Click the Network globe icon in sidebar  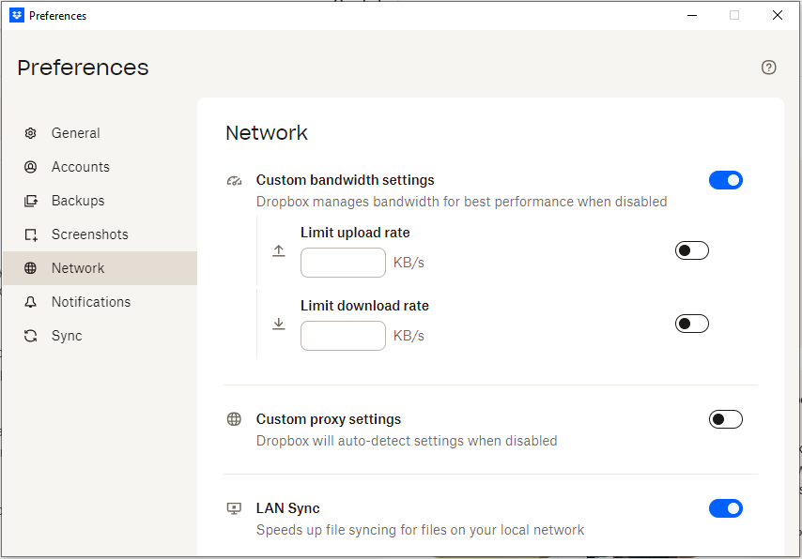click(31, 268)
